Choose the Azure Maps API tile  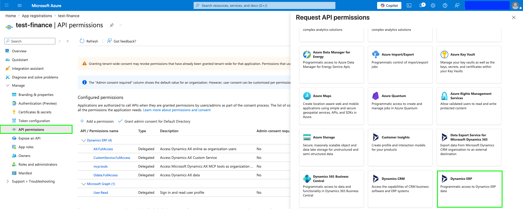click(x=331, y=106)
